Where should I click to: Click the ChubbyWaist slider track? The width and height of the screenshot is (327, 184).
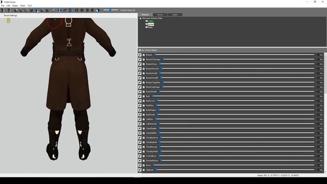point(237,151)
